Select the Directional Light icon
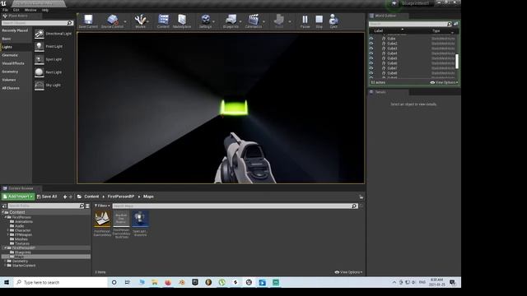Viewport: 527px width, 296px height. (39, 34)
